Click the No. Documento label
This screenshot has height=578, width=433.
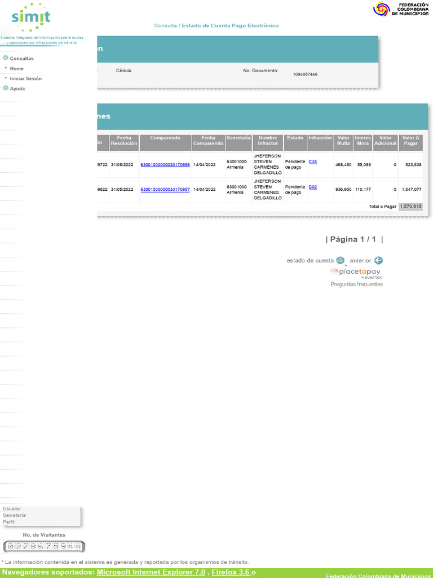point(260,71)
